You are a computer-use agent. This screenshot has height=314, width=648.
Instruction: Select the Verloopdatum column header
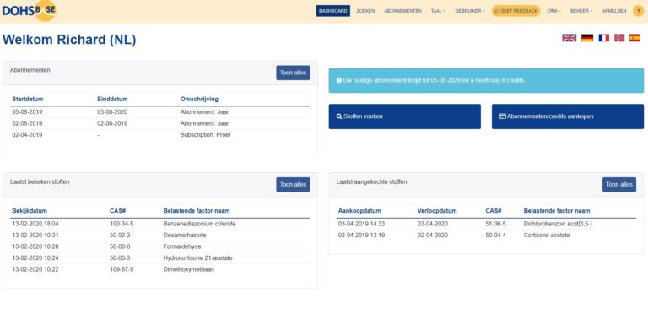[x=437, y=211]
